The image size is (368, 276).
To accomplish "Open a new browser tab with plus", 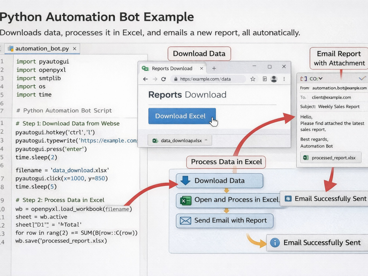I will click(214, 68).
